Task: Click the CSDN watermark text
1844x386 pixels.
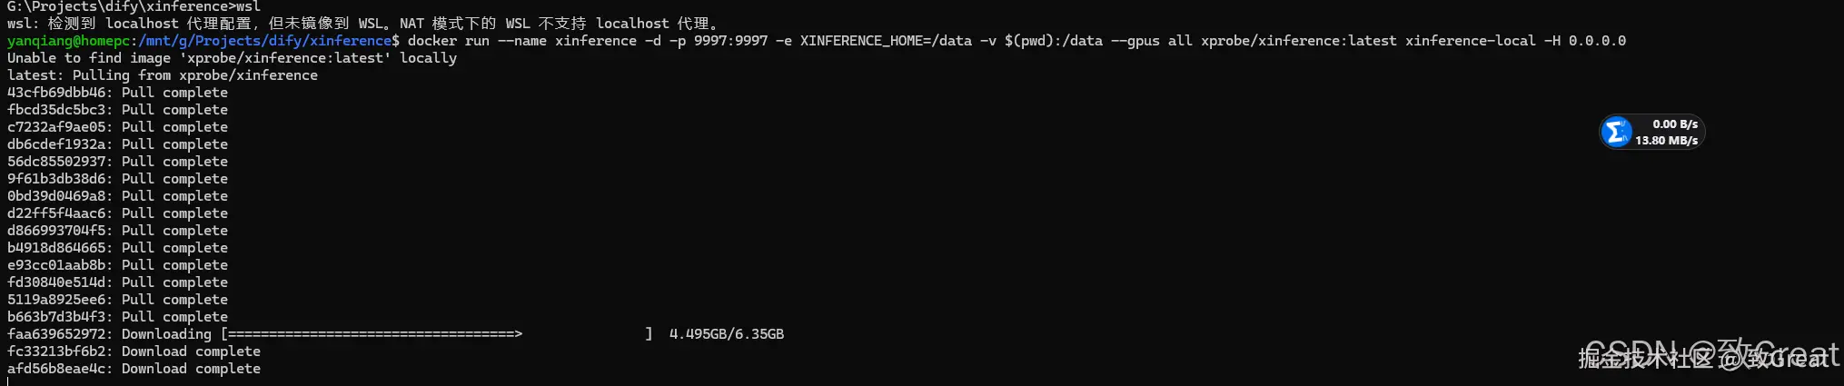Action: click(x=1711, y=354)
